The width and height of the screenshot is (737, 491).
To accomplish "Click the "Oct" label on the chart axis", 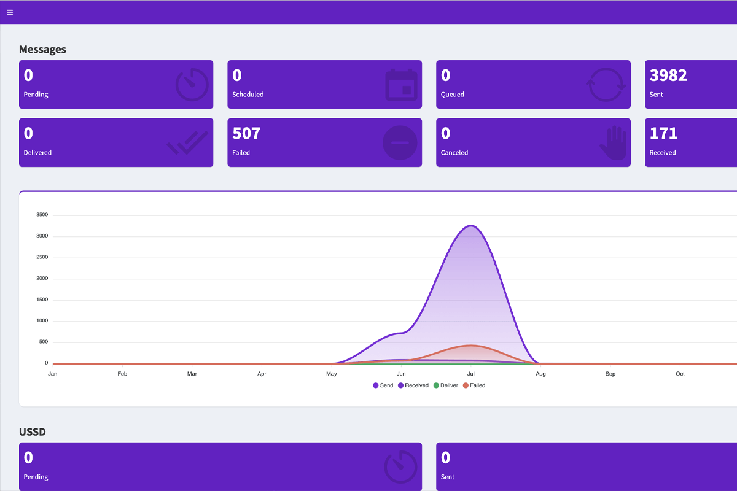I will (x=680, y=374).
